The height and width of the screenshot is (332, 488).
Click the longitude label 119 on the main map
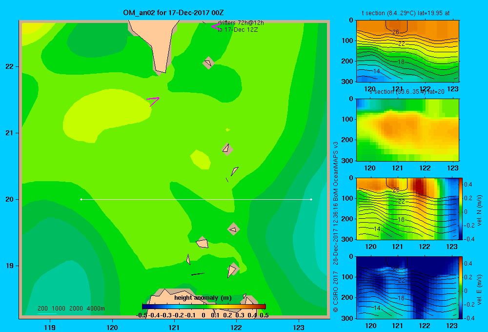tap(50, 327)
